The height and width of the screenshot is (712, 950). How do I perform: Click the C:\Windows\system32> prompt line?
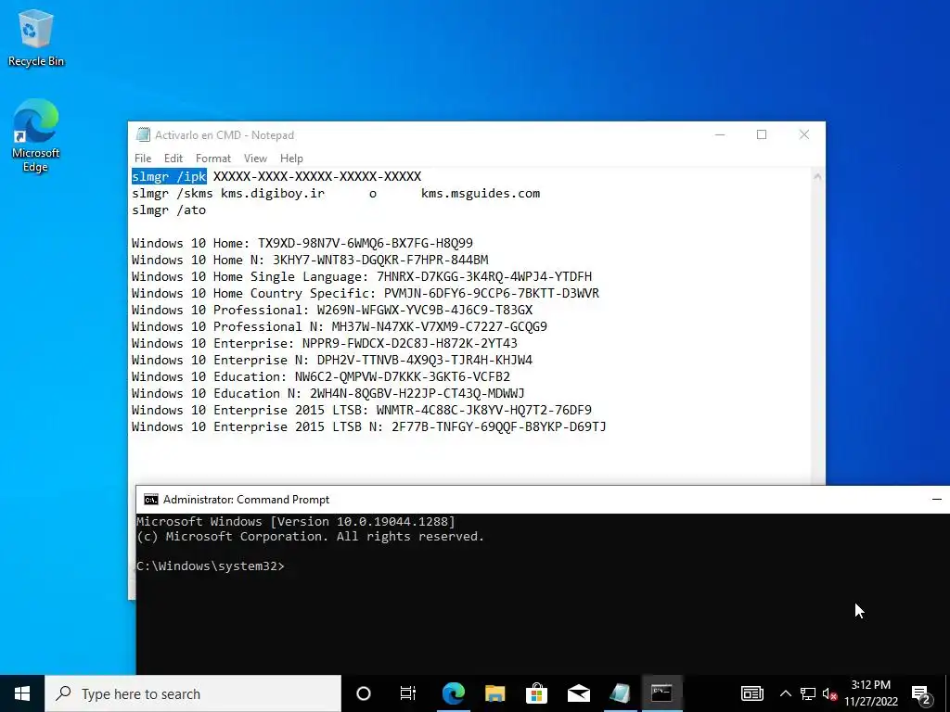coord(211,566)
